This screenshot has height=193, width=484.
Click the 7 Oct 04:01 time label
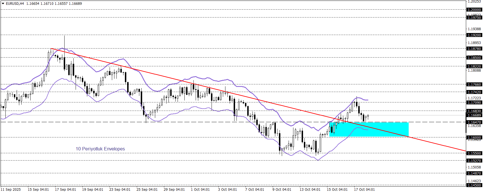pyautogui.click(x=255, y=189)
